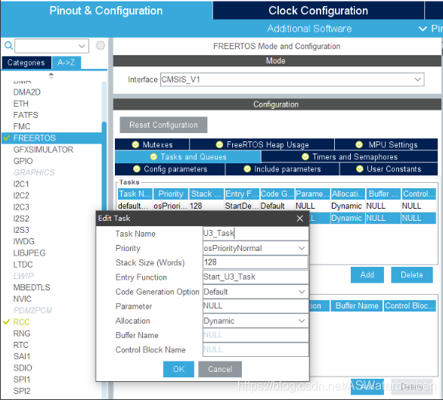
Task: Select SPI1 in the peripheral list
Action: (21, 380)
